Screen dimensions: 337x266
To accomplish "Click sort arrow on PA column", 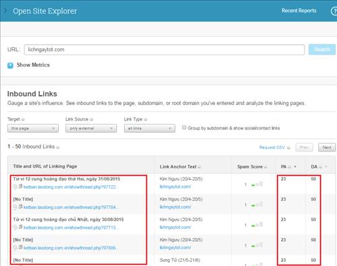I will pos(295,167).
